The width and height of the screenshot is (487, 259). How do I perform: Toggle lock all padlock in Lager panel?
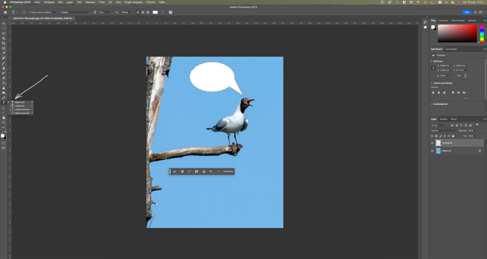[453, 136]
